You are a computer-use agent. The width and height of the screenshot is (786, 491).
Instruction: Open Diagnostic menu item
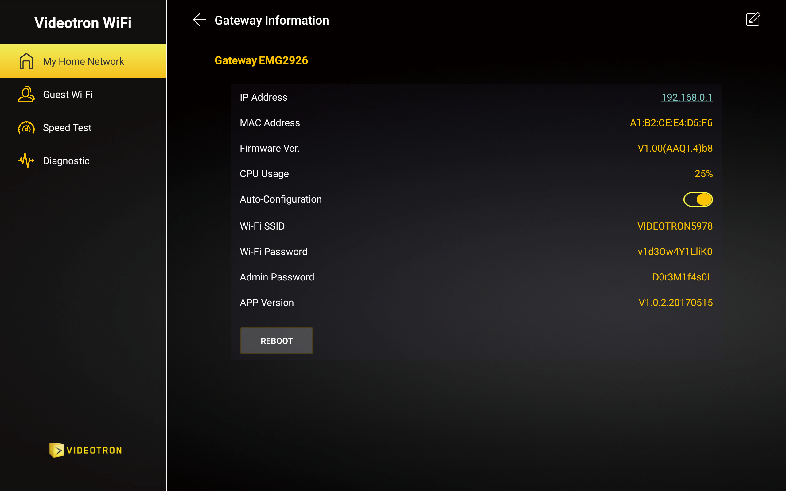click(x=83, y=161)
